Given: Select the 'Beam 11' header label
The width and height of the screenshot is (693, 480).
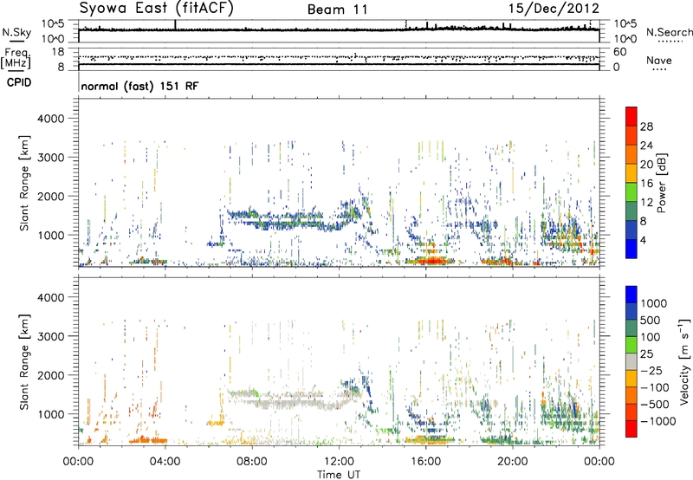Looking at the screenshot, I should click(x=338, y=10).
